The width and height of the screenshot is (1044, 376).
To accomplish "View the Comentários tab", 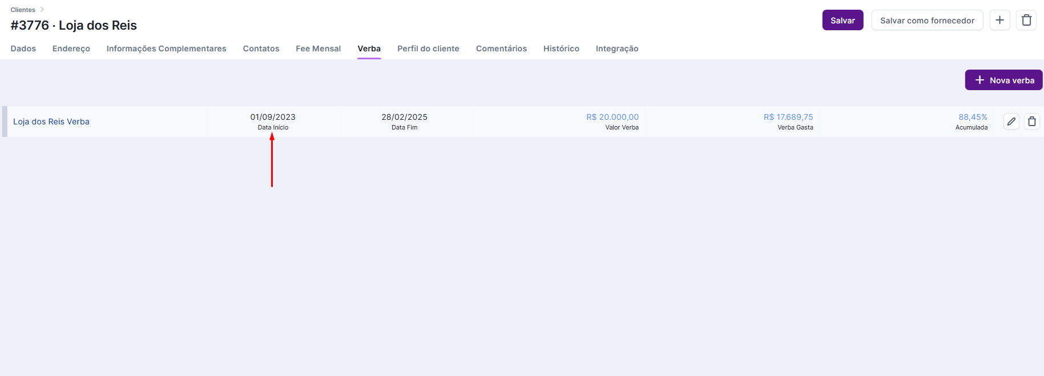I will click(x=501, y=48).
